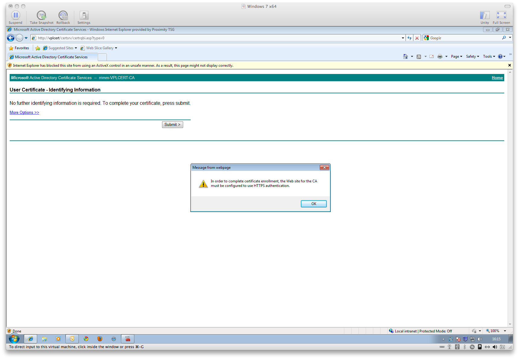Viewport: 519px width, 359px height.
Task: Open the Help question mark icon
Action: 500,56
